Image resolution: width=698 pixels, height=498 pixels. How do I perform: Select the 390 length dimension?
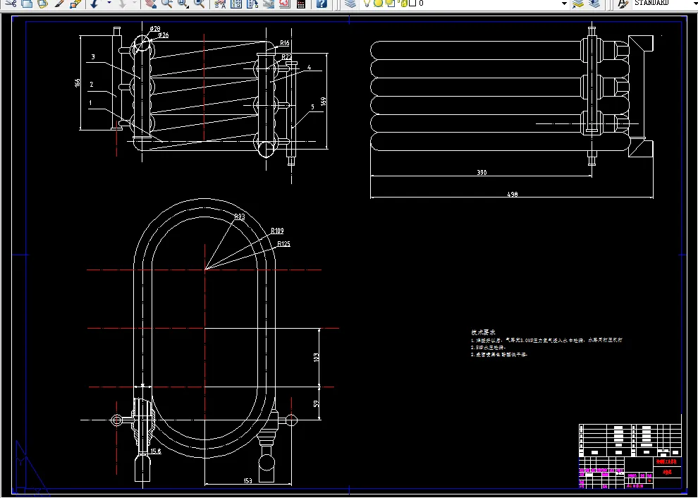pyautogui.click(x=482, y=172)
